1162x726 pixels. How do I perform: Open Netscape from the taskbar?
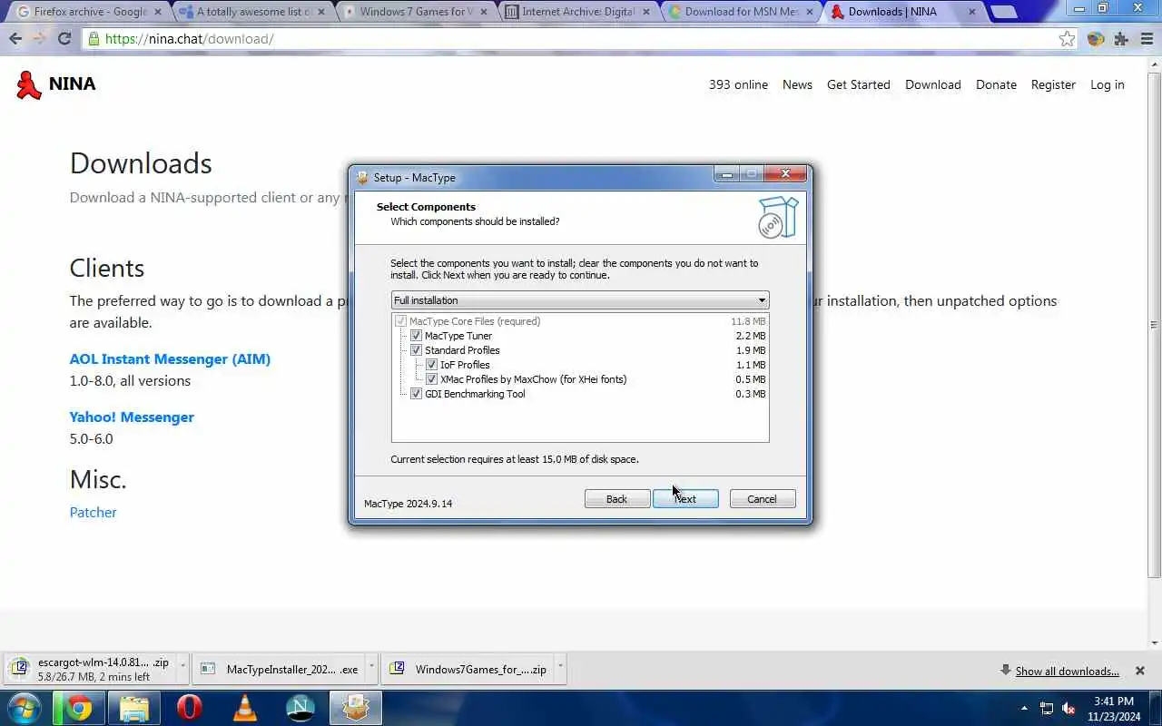click(300, 708)
